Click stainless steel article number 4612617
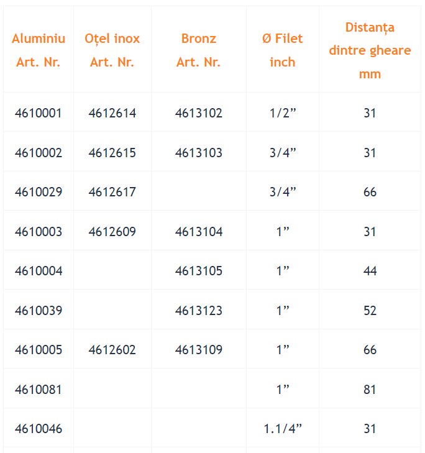 click(112, 192)
